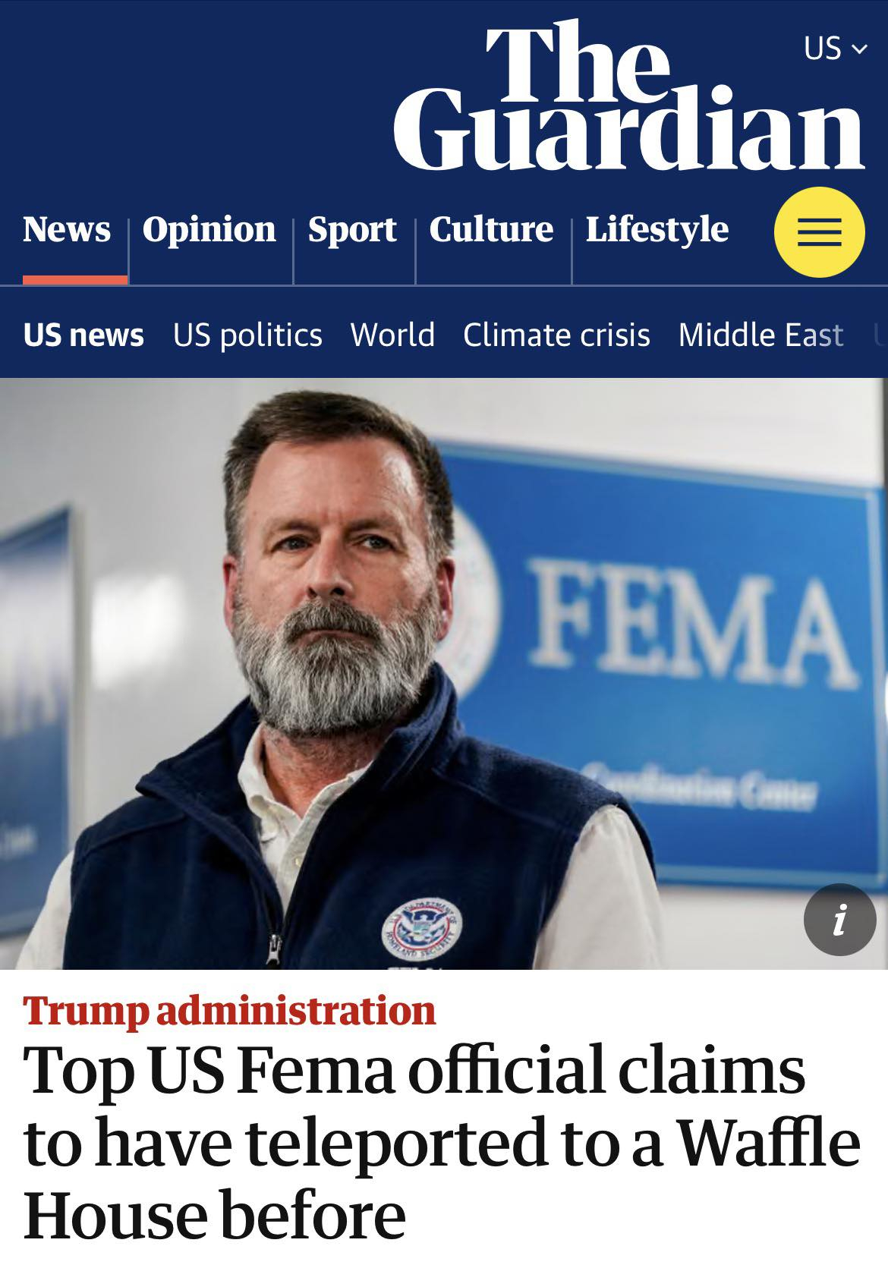Image resolution: width=888 pixels, height=1265 pixels.
Task: Show photo caption info icon
Action: click(x=839, y=920)
